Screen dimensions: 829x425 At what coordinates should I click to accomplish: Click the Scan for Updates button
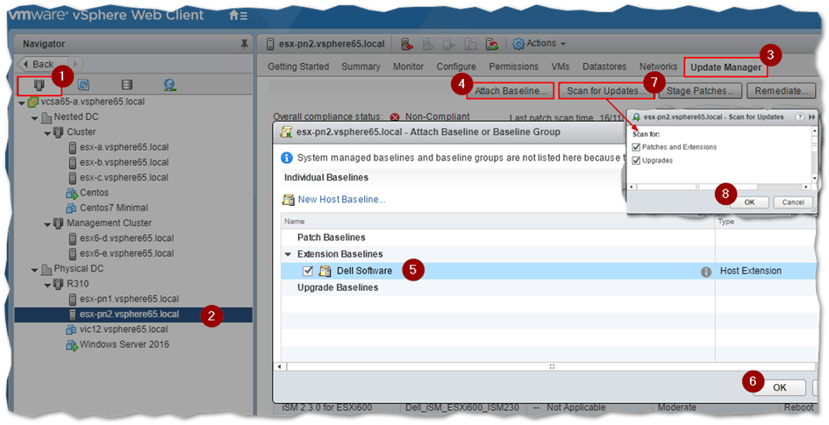606,91
